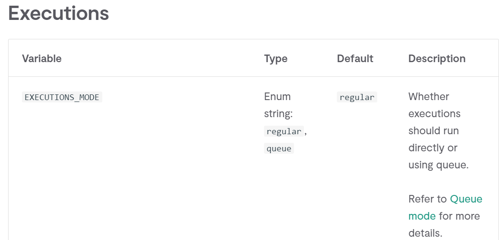Click the 'directly or' description line
Image resolution: width=499 pixels, height=240 pixels.
coord(433,148)
